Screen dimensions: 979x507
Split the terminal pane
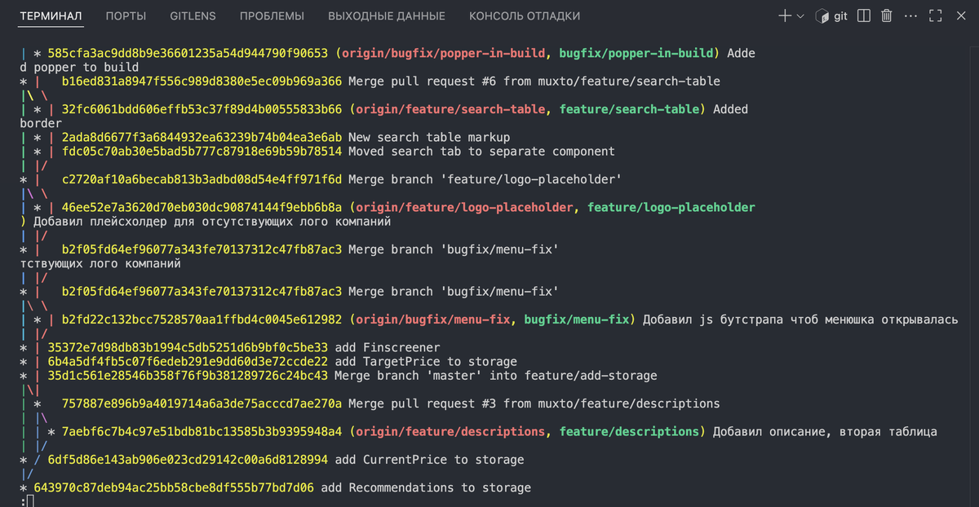click(864, 15)
